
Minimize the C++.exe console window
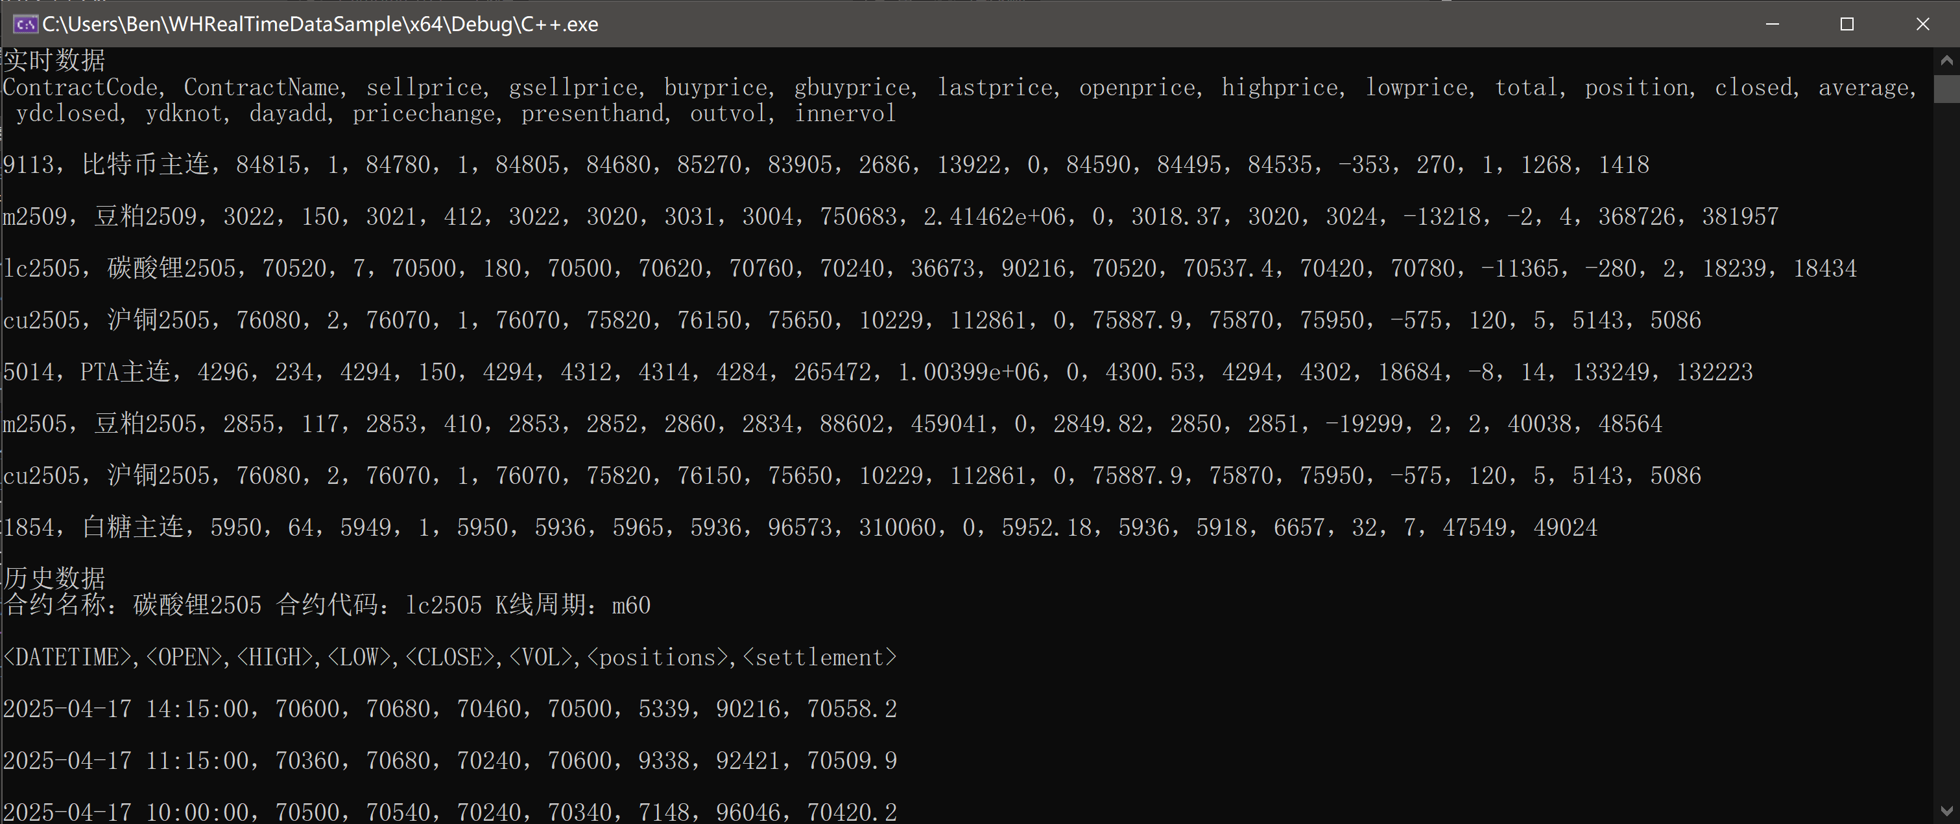1772,25
